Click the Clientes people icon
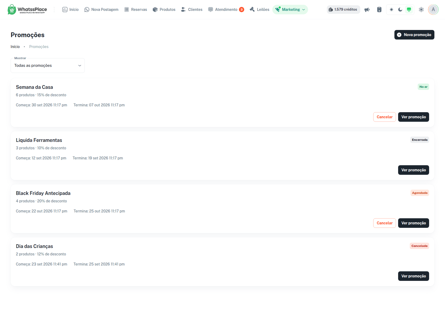This screenshot has width=445, height=318. [183, 10]
